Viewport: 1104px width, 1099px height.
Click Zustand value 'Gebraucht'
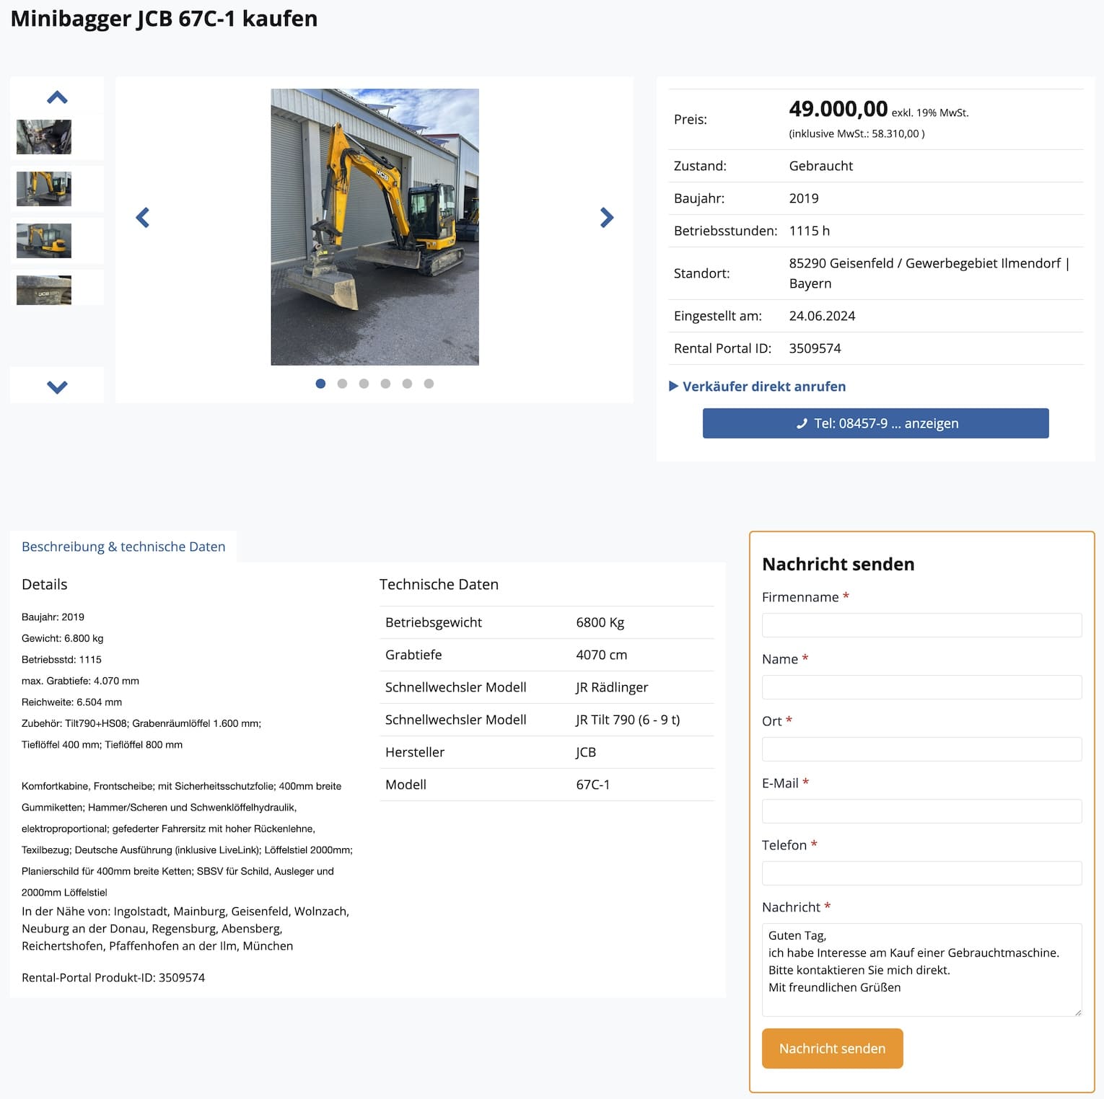[820, 166]
